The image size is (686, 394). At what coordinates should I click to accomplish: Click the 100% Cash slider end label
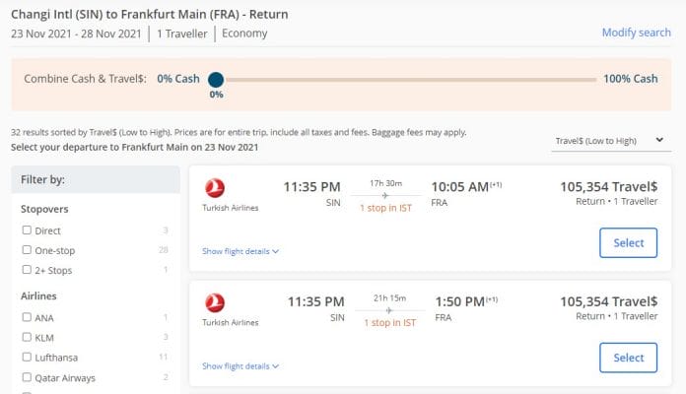pos(630,80)
